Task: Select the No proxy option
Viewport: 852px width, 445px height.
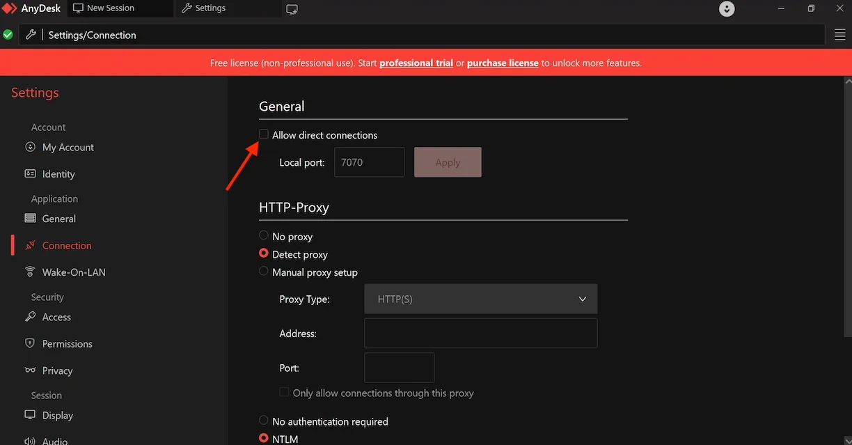Action: [x=264, y=235]
